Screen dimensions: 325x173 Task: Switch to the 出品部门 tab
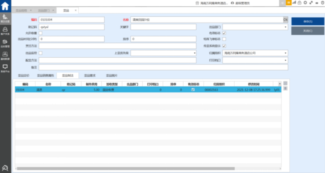pos(44,10)
